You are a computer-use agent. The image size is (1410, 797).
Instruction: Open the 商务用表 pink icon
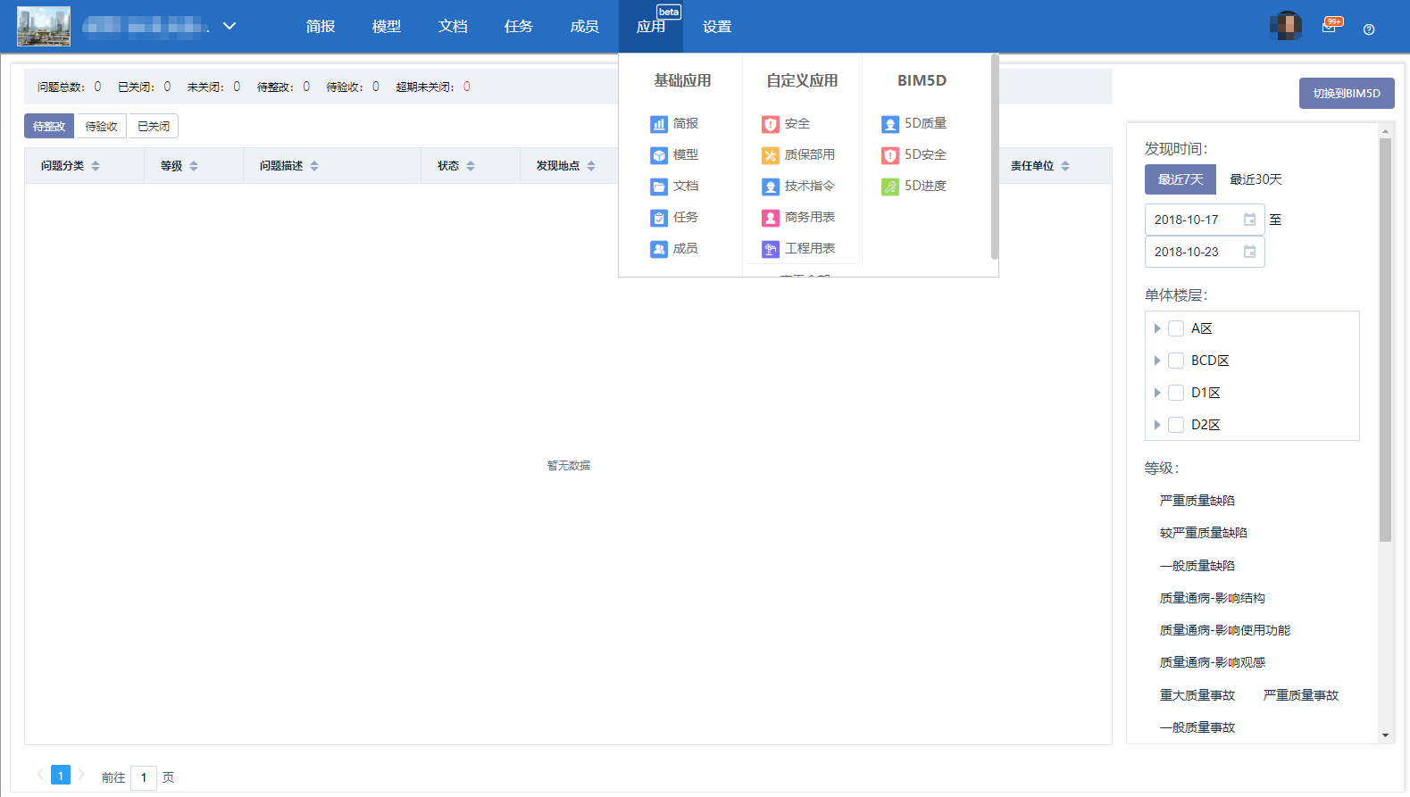(771, 218)
